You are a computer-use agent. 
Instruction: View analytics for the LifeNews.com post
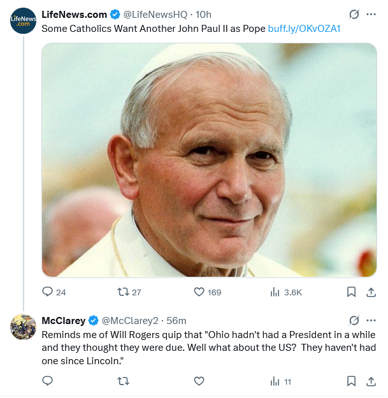275,292
